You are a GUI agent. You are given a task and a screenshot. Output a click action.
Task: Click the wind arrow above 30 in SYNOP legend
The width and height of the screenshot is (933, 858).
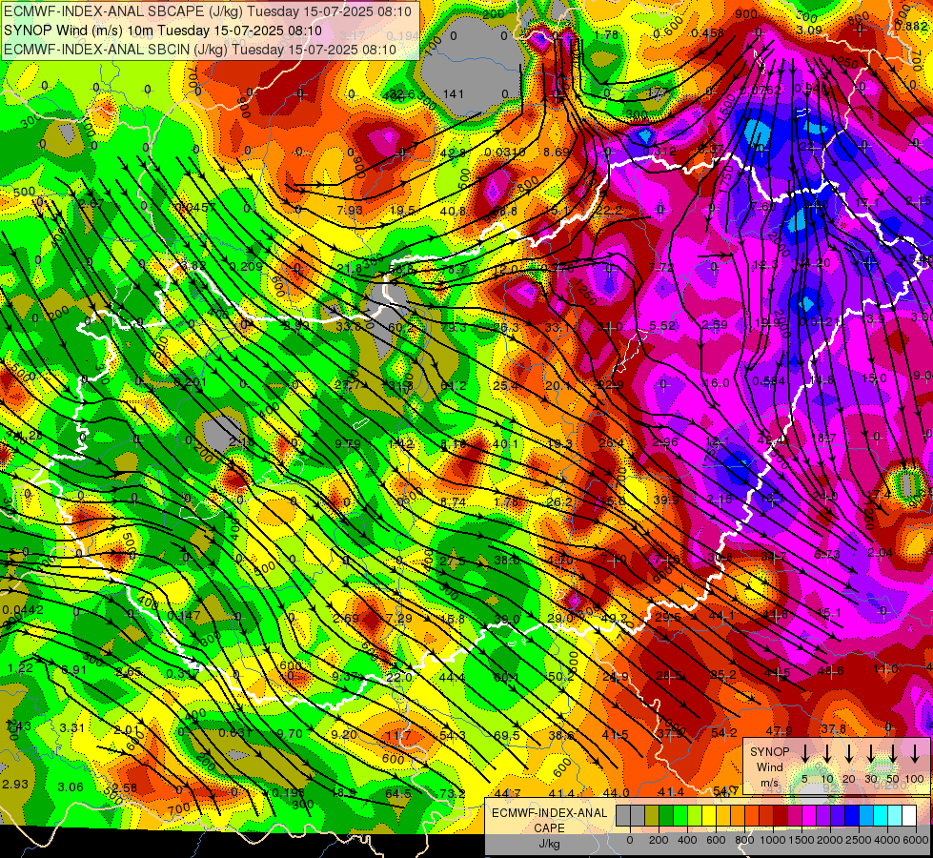(x=870, y=754)
